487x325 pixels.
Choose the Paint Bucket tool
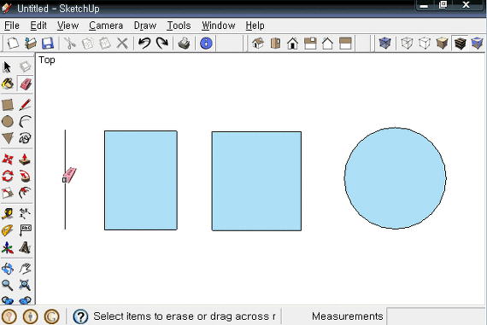point(8,84)
